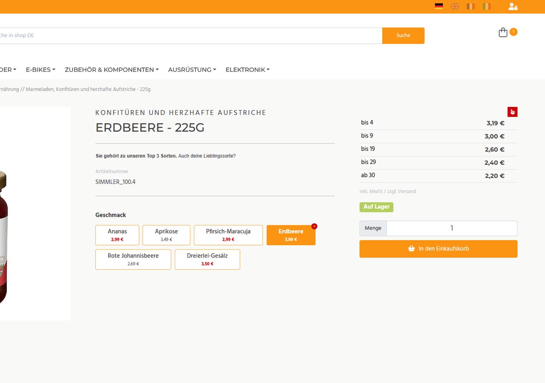Click the red icon above price table
545x383 pixels.
tap(512, 112)
